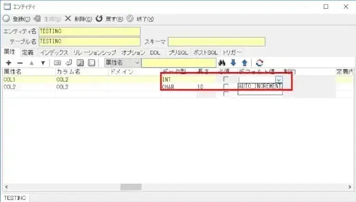Toggle the 必須 checkbox for COL1
The height and width of the screenshot is (202, 356).
pyautogui.click(x=226, y=79)
